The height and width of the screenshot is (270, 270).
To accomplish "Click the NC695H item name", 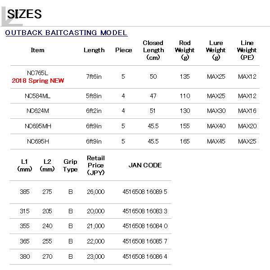I will pyautogui.click(x=38, y=141).
